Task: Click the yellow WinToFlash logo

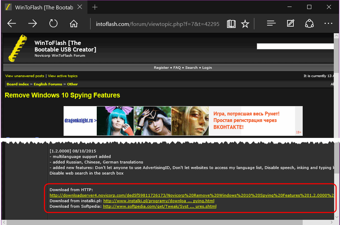Action: 17,48
